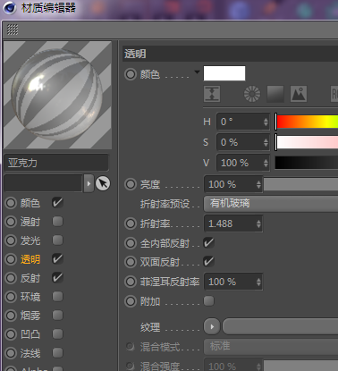The height and width of the screenshot is (371, 338).
Task: Open the small arrow menu beside layer field
Action: tap(89, 183)
